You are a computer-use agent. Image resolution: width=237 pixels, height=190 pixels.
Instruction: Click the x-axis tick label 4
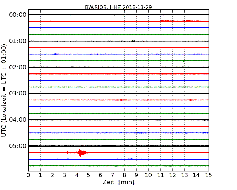[x=77, y=175]
